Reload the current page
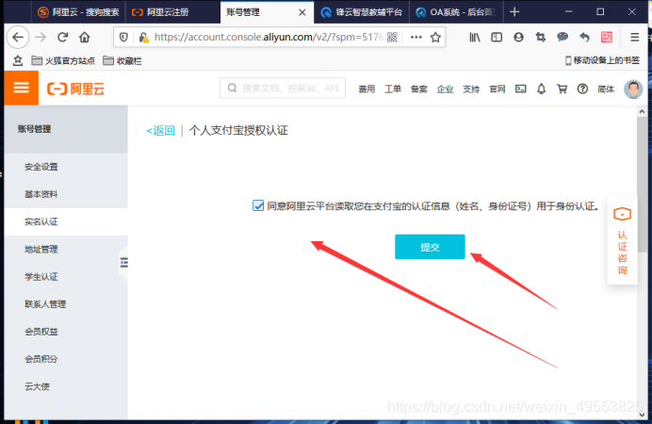This screenshot has width=652, height=424. (x=63, y=38)
